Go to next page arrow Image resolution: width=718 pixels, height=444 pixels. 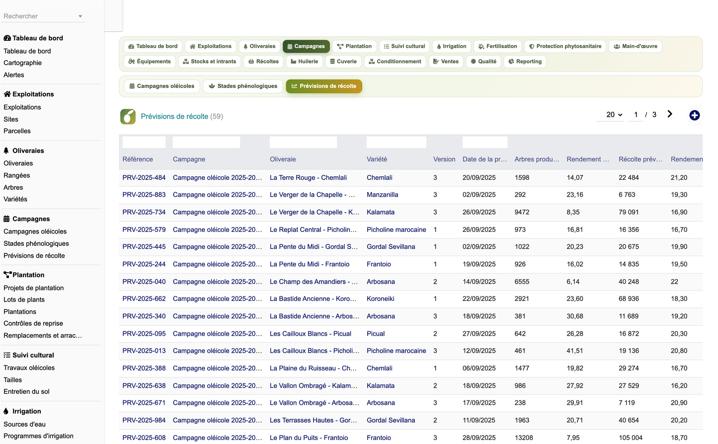pos(670,114)
